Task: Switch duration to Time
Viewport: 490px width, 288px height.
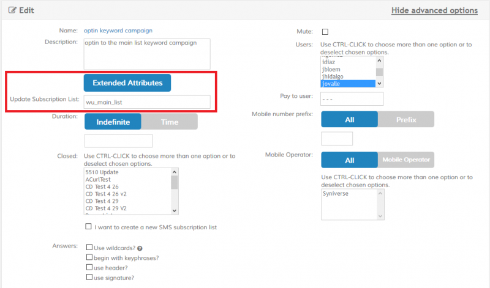Action: (170, 122)
